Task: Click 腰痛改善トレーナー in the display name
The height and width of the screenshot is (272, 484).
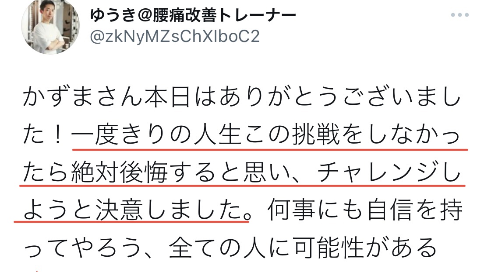Action: click(x=224, y=15)
